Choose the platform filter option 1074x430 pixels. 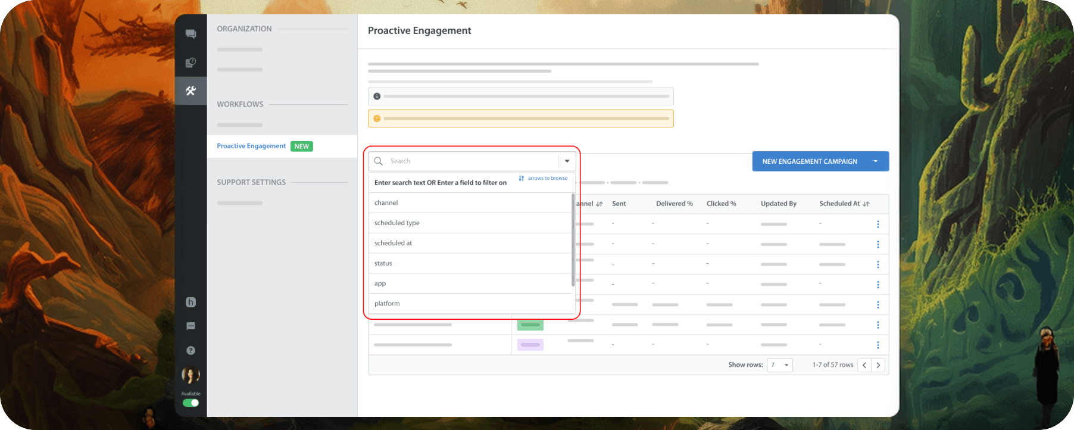point(470,304)
